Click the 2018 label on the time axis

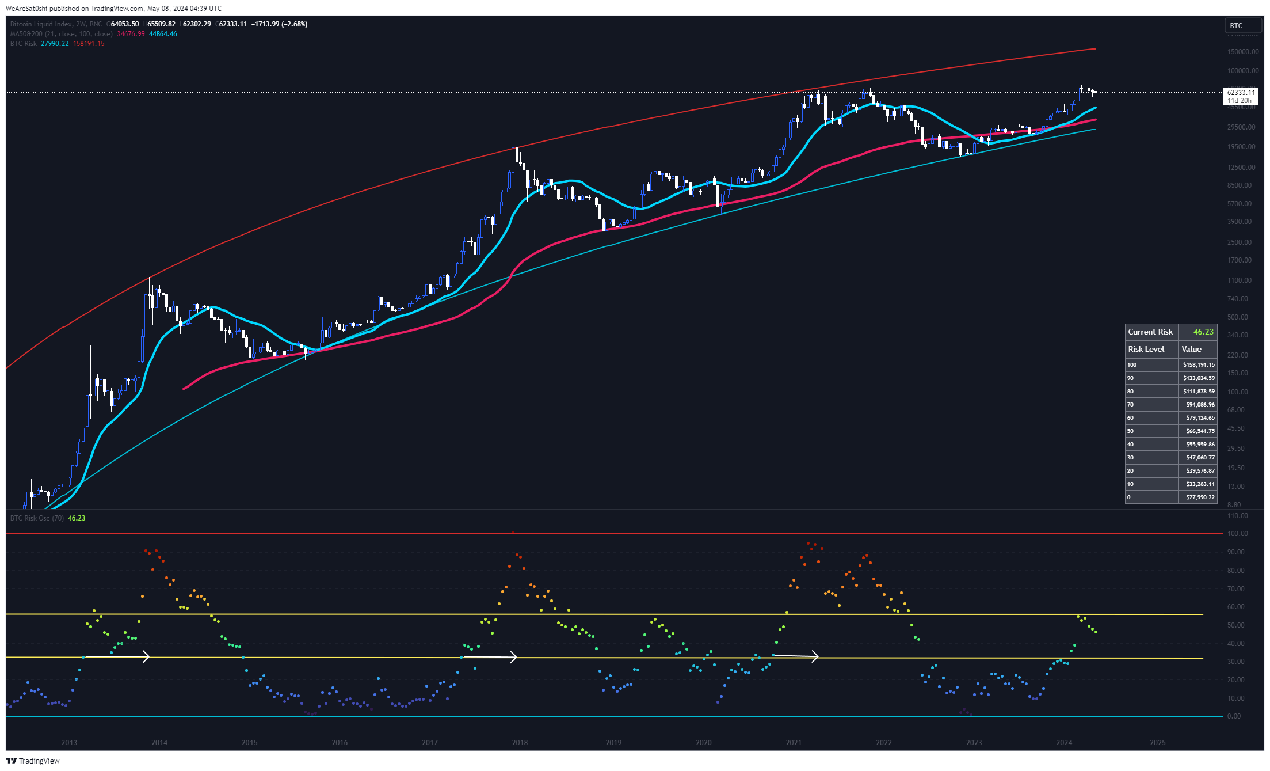pos(520,743)
